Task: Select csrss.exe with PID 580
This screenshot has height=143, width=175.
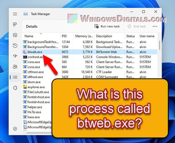Action: 90,62
